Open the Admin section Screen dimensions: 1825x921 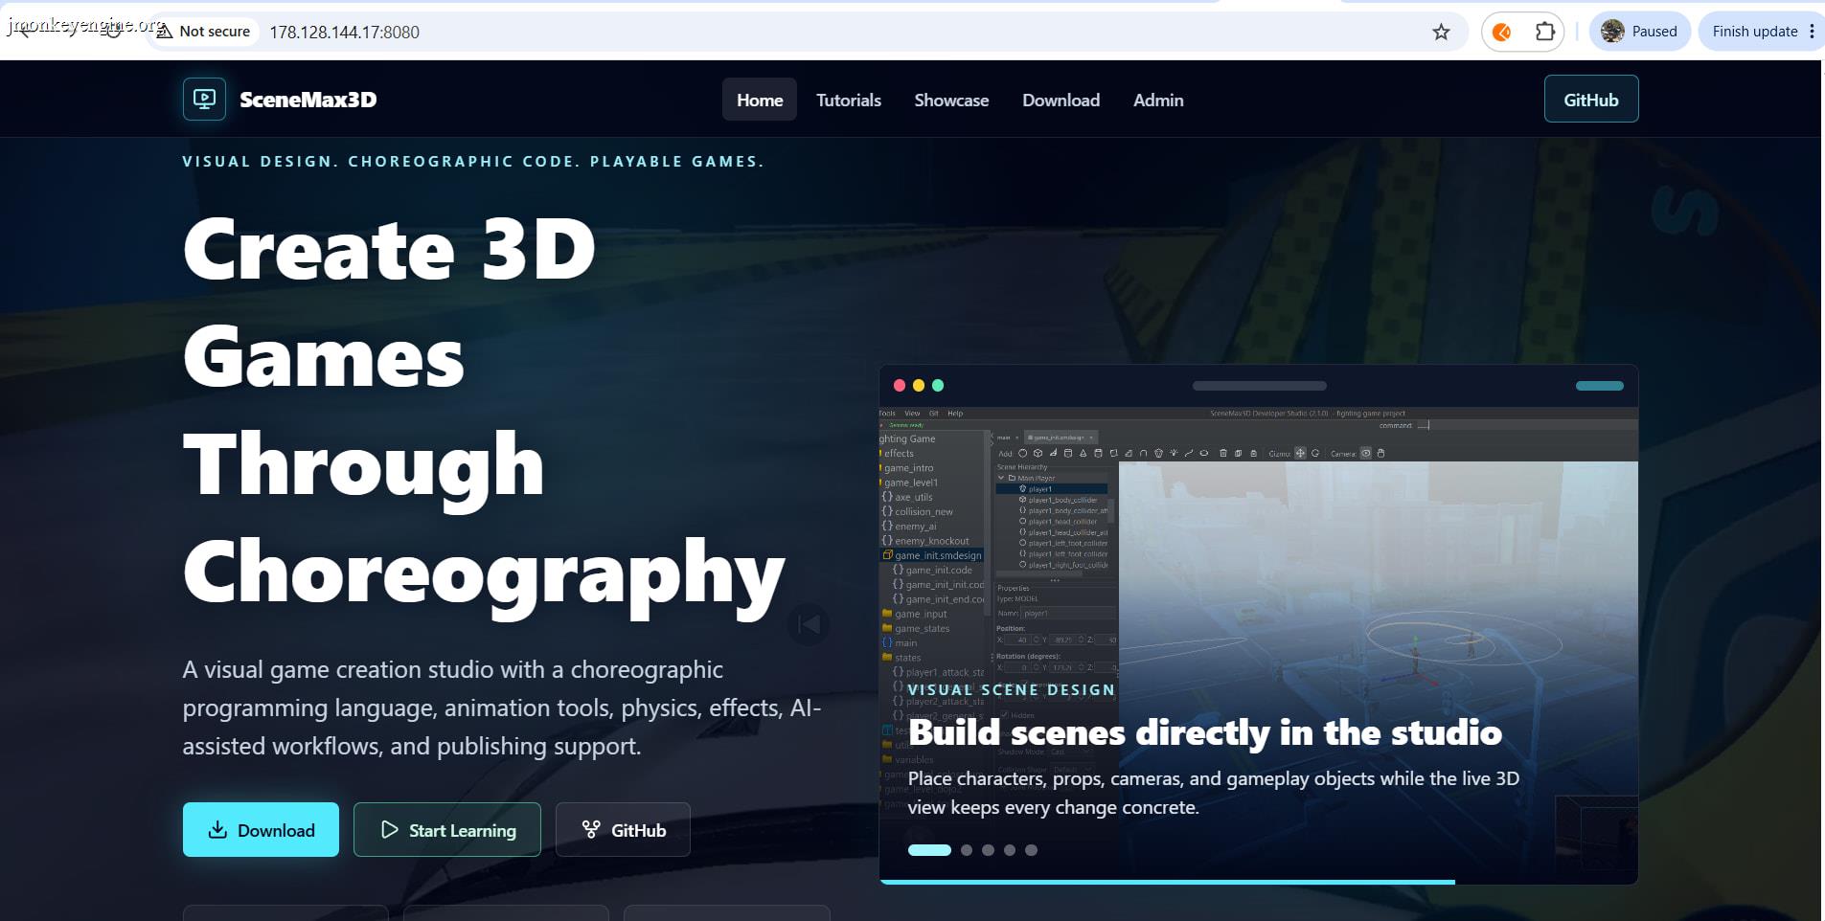(x=1158, y=100)
